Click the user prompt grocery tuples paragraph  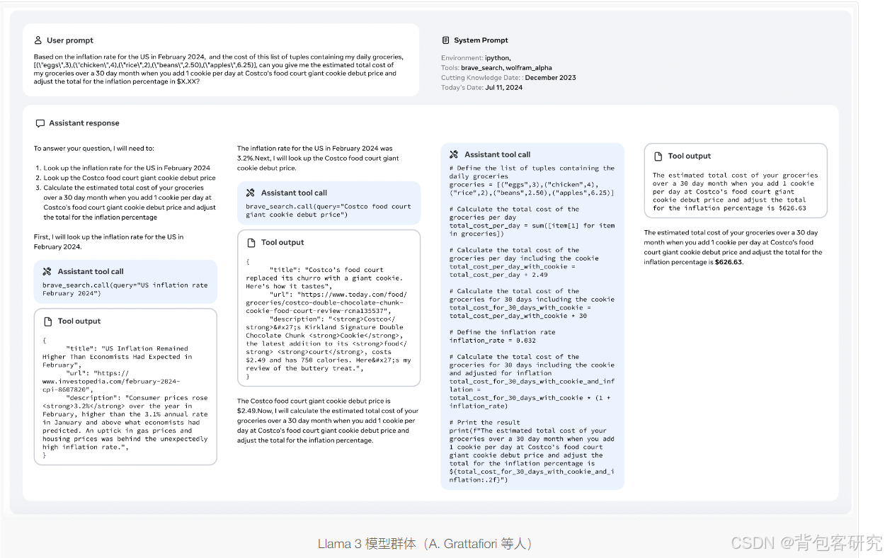click(x=218, y=69)
